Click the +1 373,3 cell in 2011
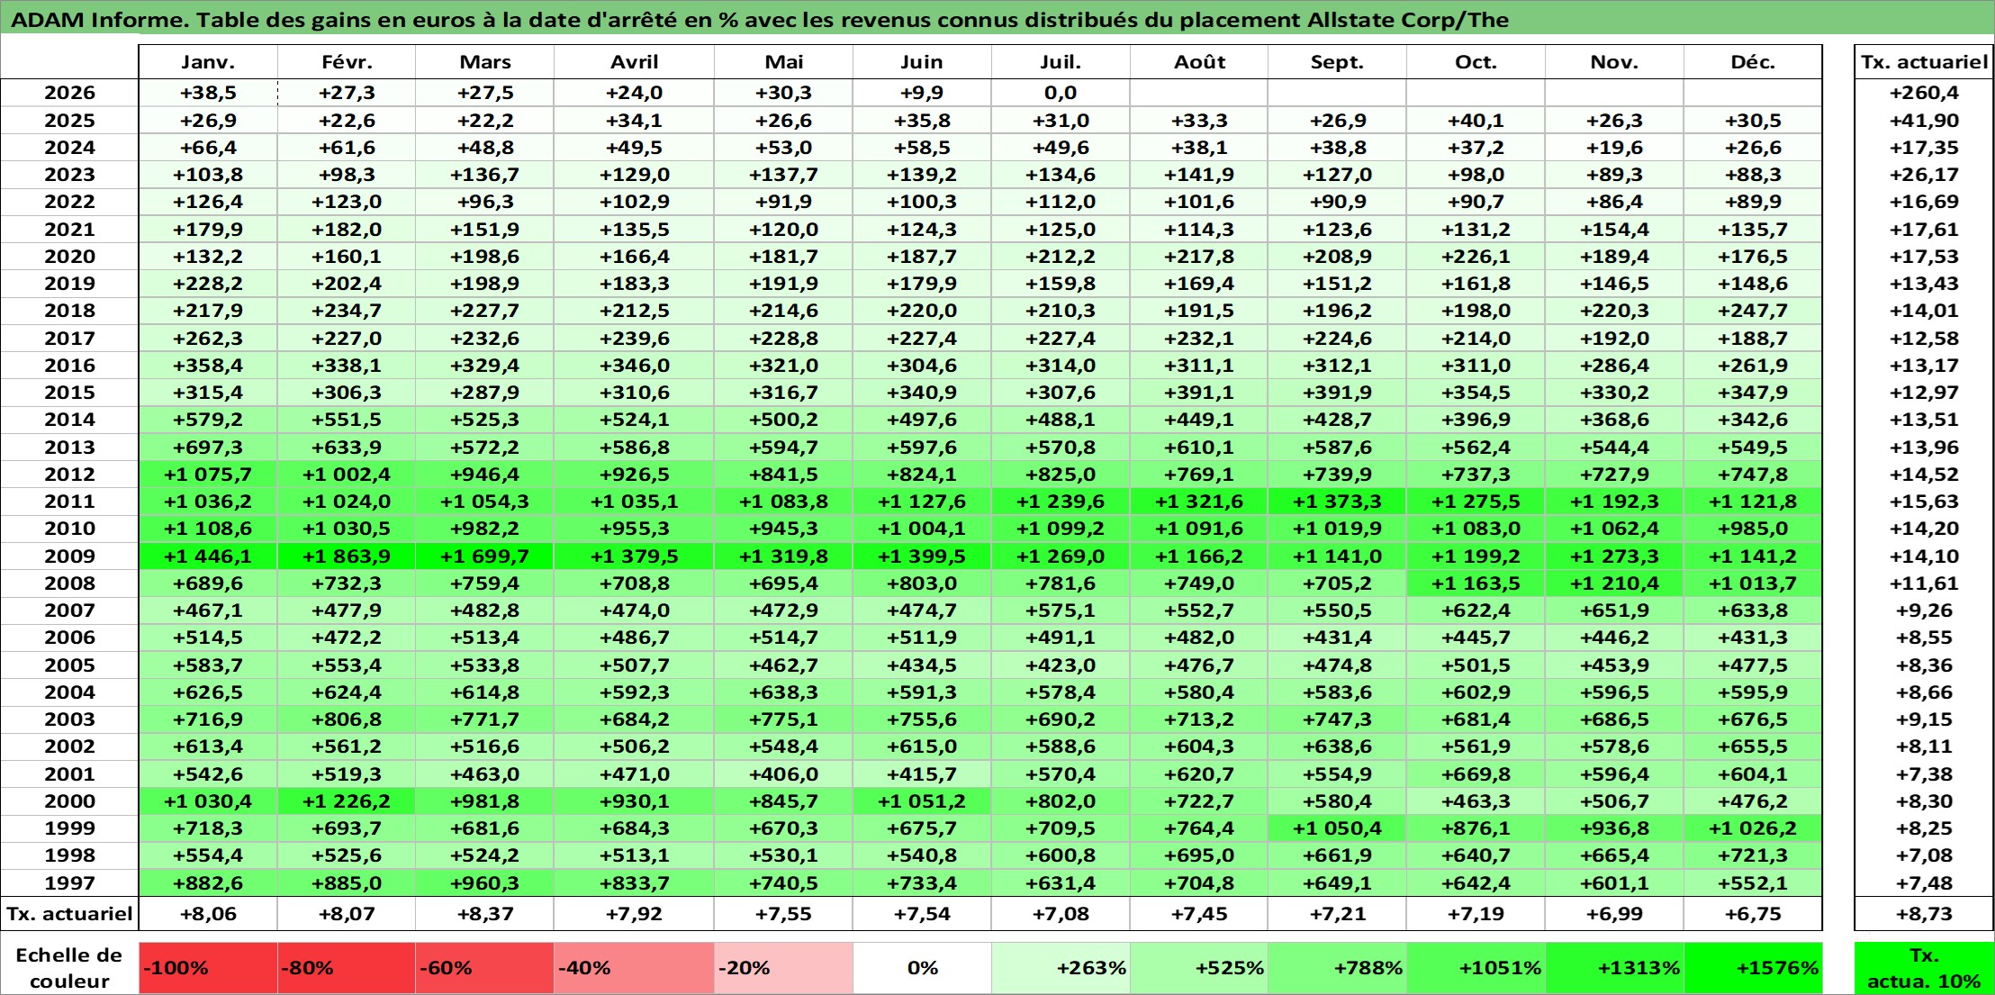Image resolution: width=1995 pixels, height=995 pixels. 1338,502
